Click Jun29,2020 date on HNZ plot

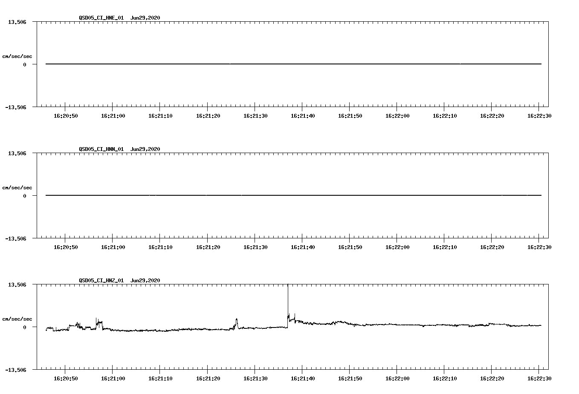145,281
